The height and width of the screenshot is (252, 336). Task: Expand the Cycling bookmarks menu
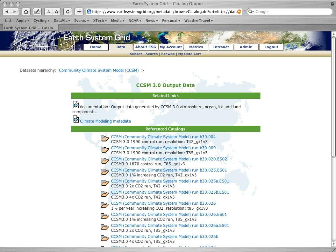41,21
